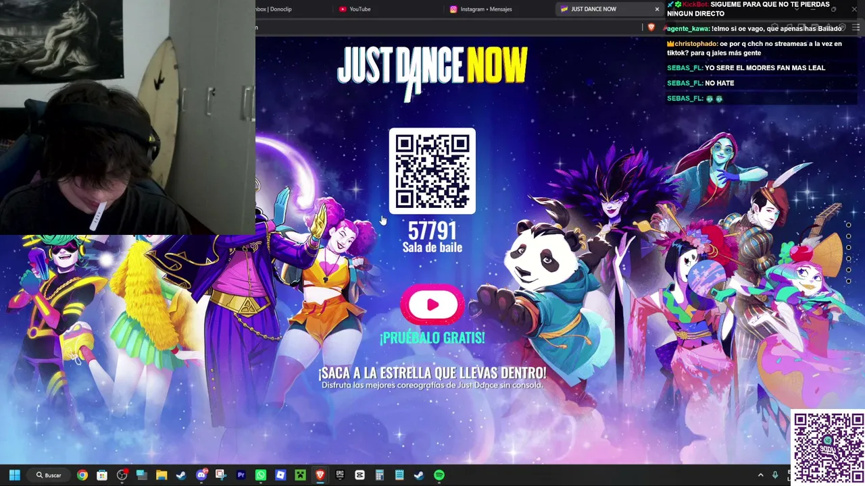This screenshot has width=865, height=486.
Task: Click the ¡PRUÉBALO GRATIS! link
Action: point(432,338)
